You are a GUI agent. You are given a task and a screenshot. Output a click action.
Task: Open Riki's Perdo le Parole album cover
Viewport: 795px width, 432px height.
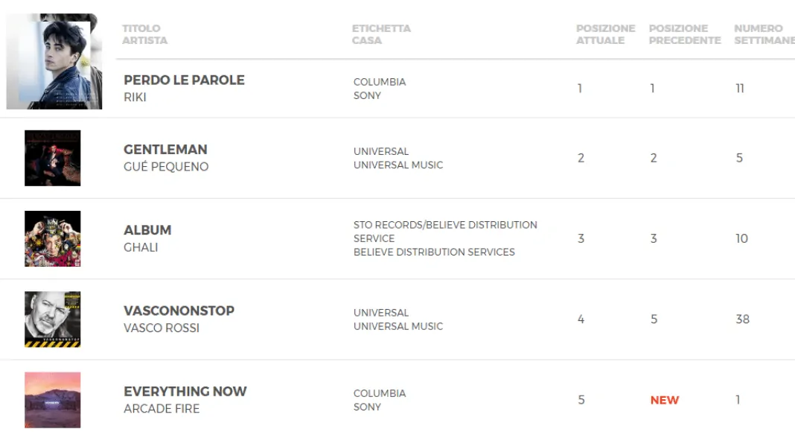click(x=54, y=63)
